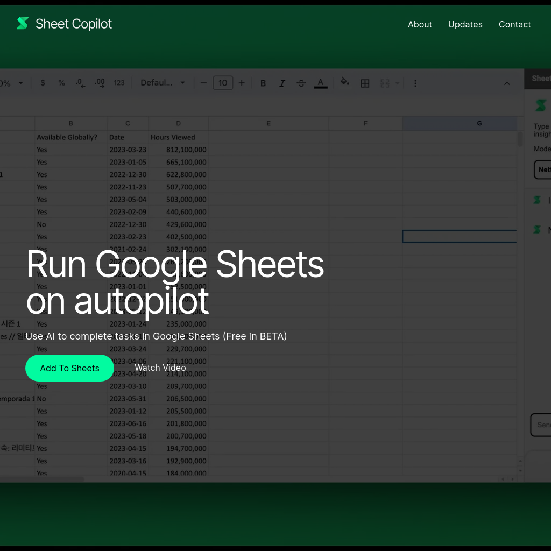The height and width of the screenshot is (551, 551).
Task: Click the Add To Sheets button
Action: (69, 368)
